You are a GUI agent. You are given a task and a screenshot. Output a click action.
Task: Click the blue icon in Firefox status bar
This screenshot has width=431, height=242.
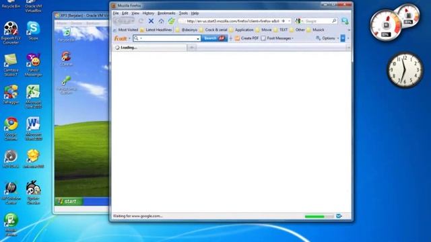tap(339, 216)
